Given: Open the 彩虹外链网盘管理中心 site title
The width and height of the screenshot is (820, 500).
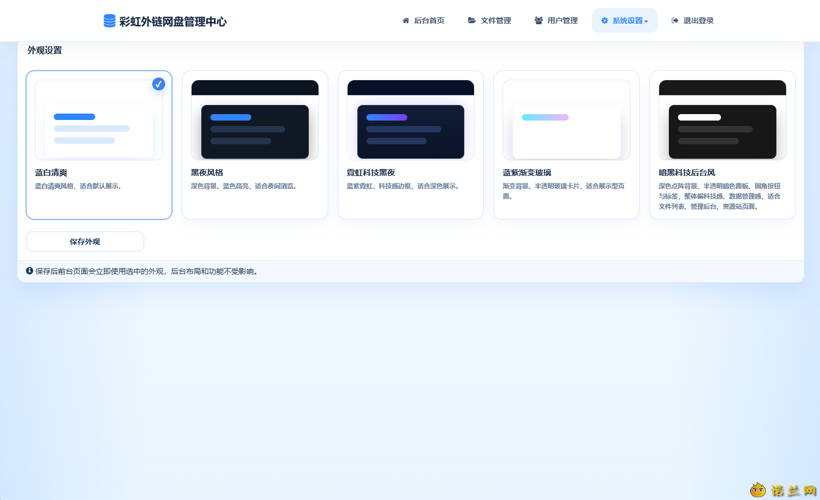Looking at the screenshot, I should pos(173,21).
